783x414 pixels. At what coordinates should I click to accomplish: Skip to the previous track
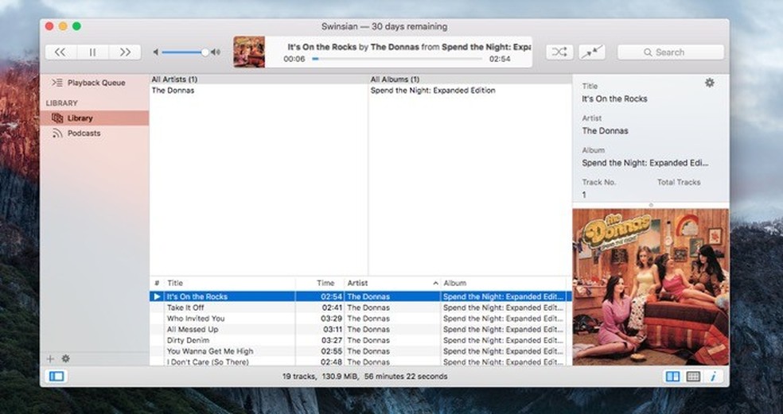60,52
